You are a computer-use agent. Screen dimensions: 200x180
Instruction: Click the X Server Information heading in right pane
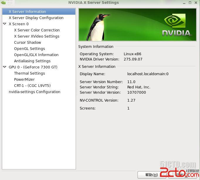97,67
